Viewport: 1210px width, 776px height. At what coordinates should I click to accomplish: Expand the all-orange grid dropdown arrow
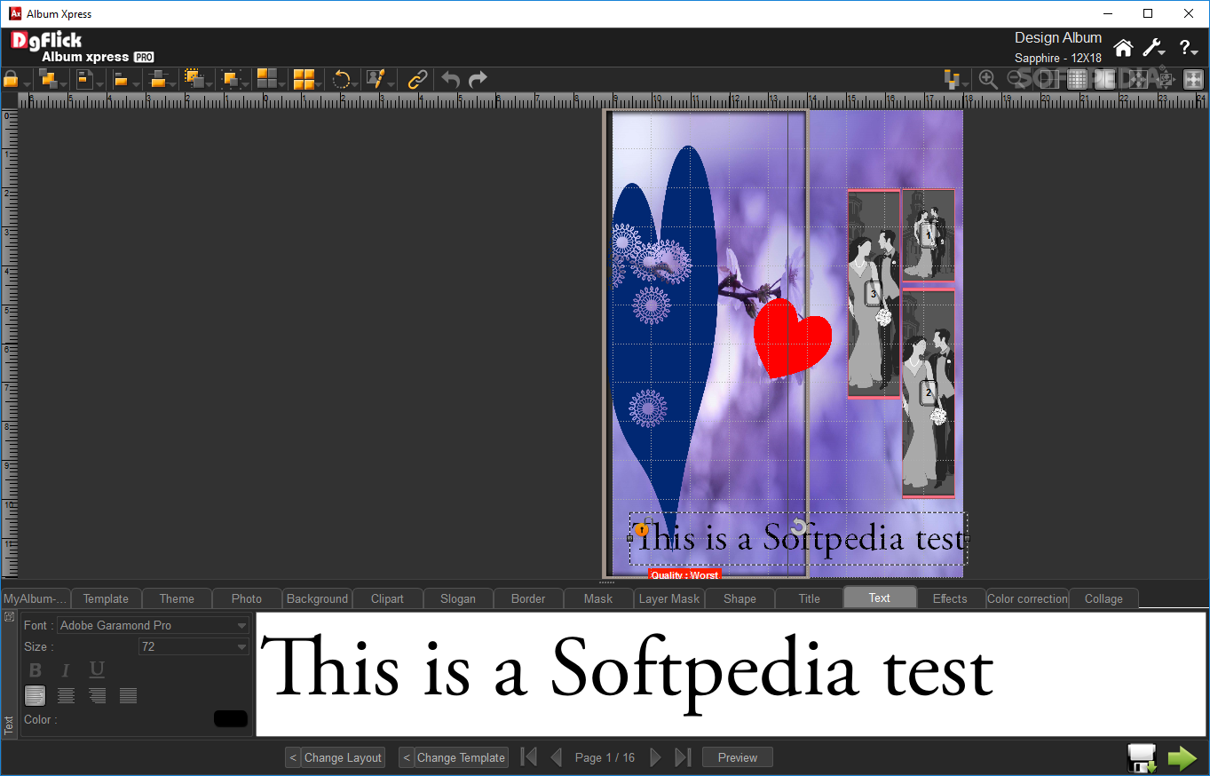(319, 84)
